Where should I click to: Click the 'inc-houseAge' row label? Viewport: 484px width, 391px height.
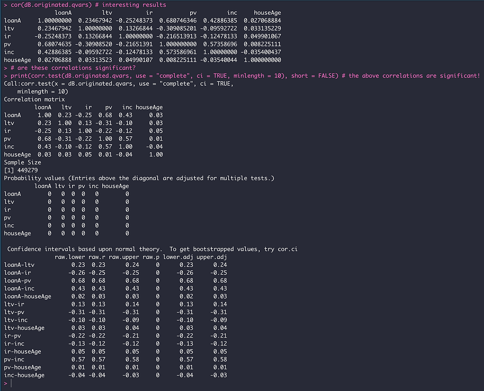click(24, 375)
